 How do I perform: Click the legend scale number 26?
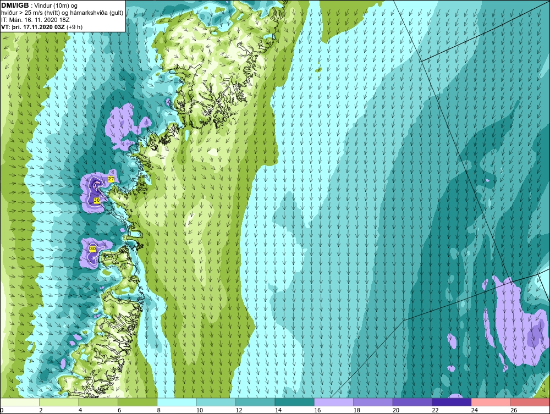(x=514, y=410)
